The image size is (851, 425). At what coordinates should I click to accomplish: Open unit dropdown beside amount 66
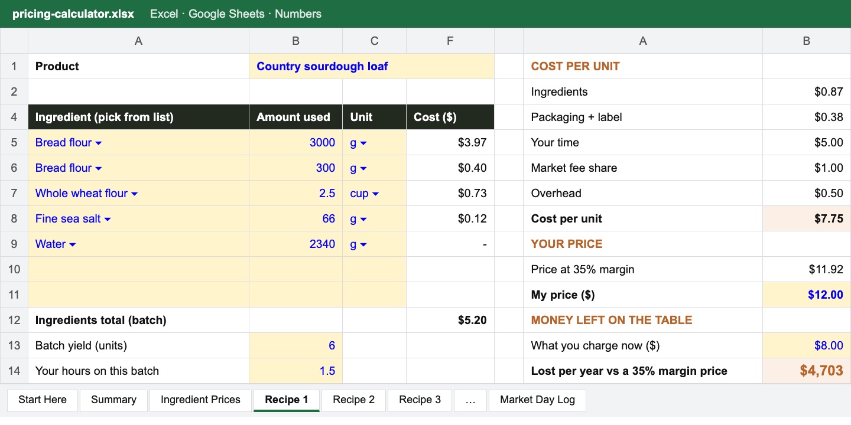click(363, 219)
